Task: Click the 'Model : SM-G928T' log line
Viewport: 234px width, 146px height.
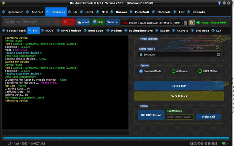Action: point(17,50)
